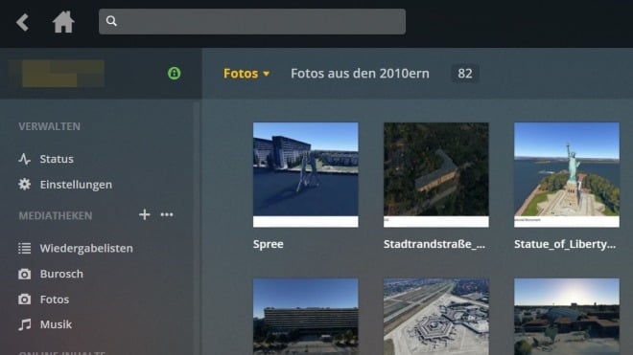
Task: Click the Statue_of_Liberty... title link
Action: 565,244
